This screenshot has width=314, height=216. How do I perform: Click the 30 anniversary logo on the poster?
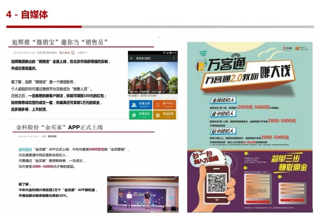[x=301, y=49]
